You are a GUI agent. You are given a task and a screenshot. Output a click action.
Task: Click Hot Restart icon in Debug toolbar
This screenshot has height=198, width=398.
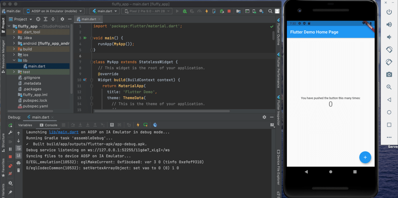click(146, 125)
